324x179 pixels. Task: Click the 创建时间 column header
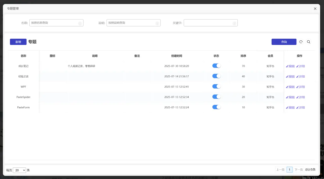pos(177,56)
